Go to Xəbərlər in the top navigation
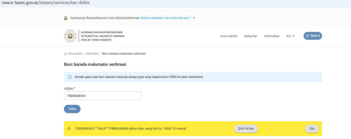Viewport: 351px width, 139px height. pyautogui.click(x=251, y=36)
